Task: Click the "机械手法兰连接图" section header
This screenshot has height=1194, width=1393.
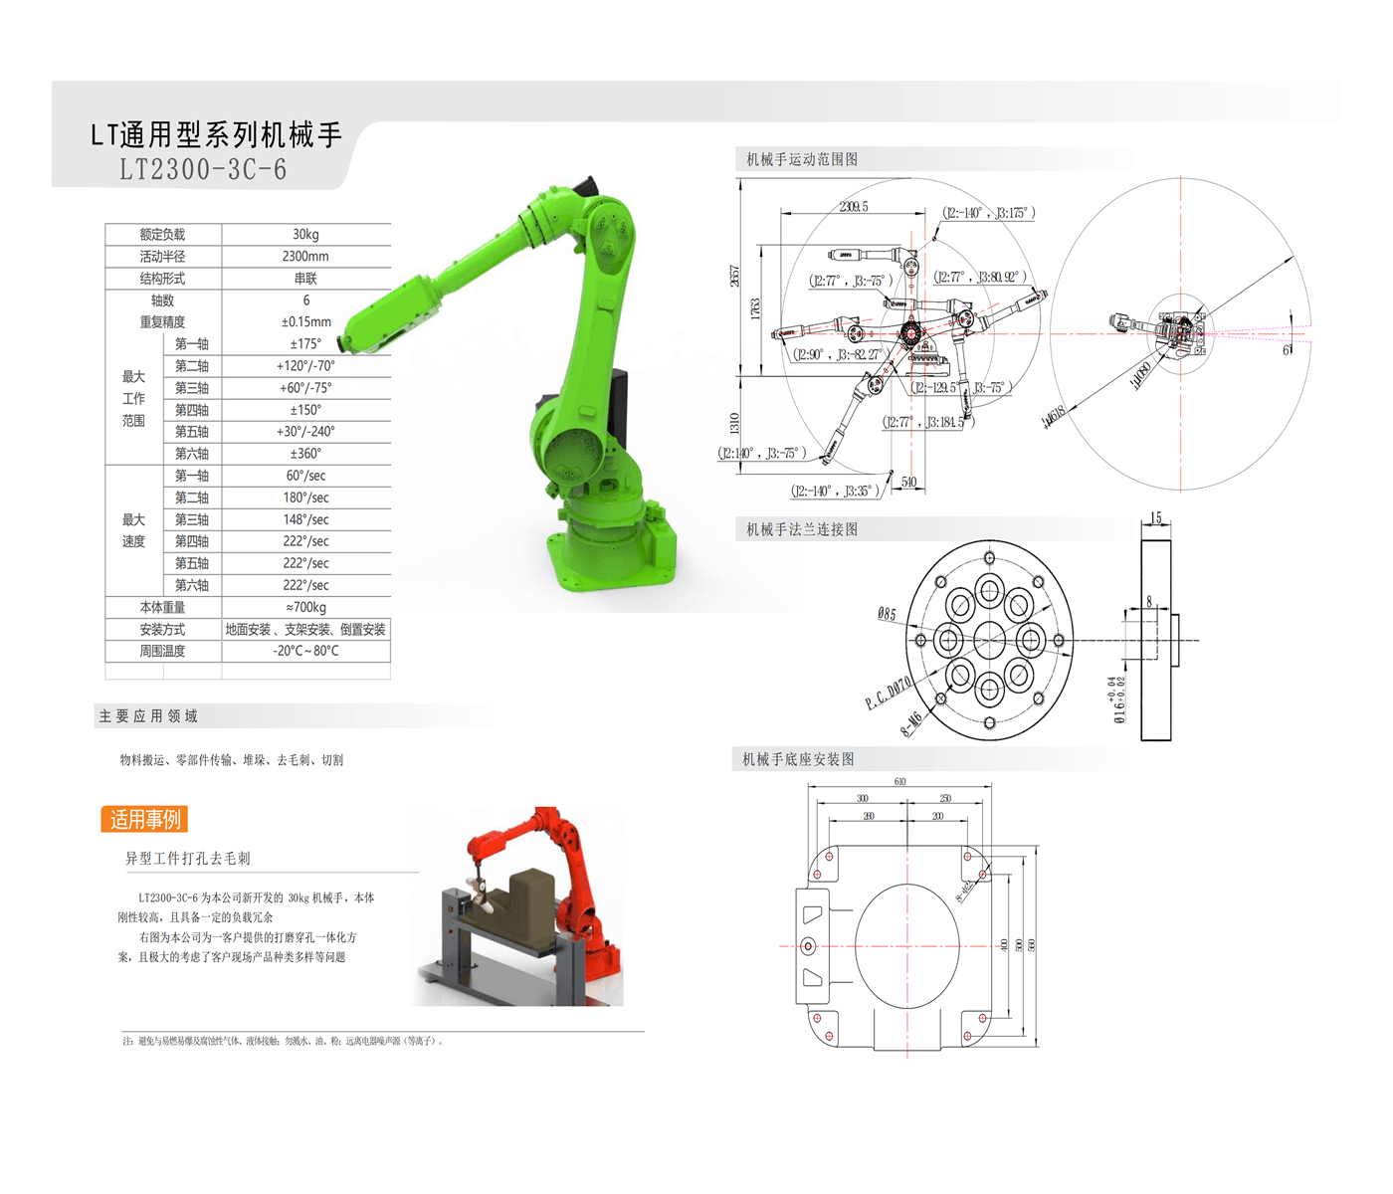Action: 802,529
